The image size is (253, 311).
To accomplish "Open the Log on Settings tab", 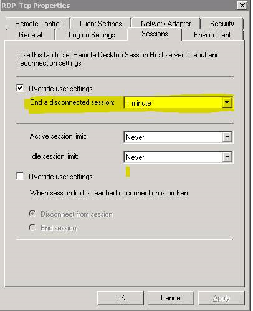I will point(92,35).
